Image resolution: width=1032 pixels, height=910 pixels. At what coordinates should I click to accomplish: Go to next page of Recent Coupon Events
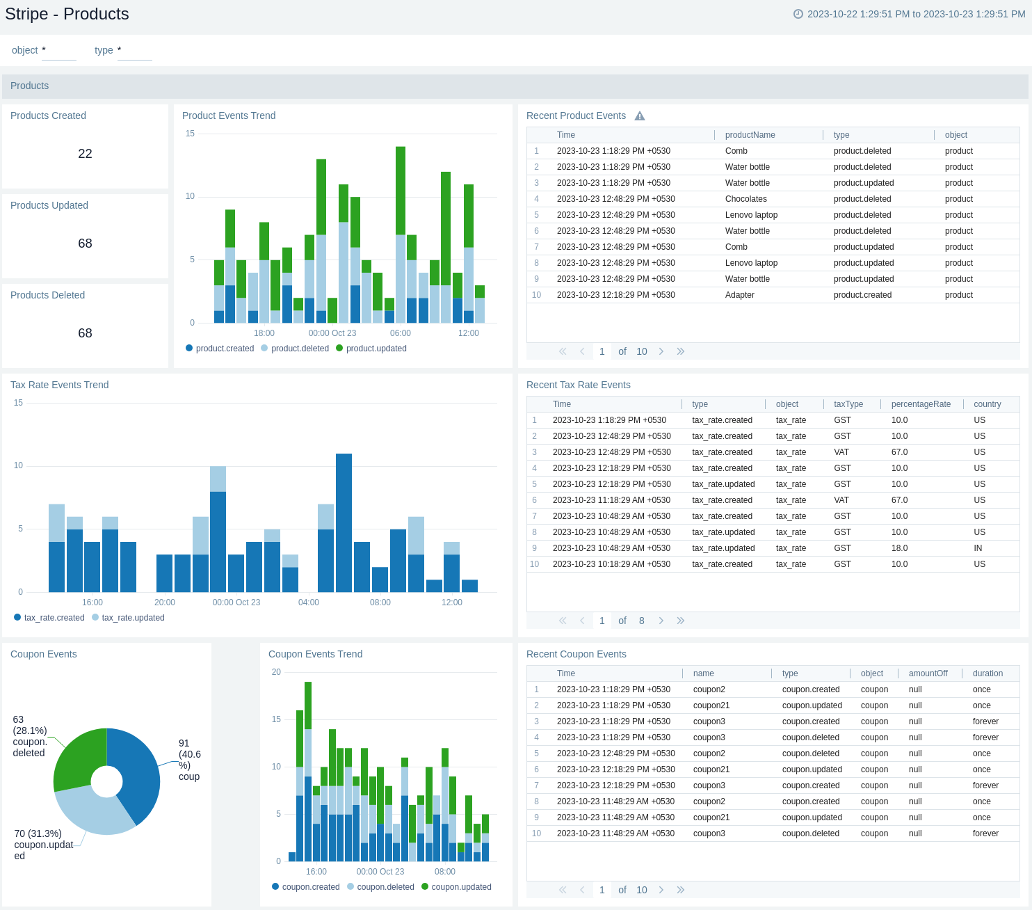point(661,890)
